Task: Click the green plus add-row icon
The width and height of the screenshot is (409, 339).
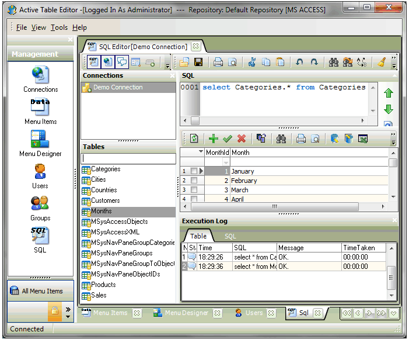Action: point(213,139)
